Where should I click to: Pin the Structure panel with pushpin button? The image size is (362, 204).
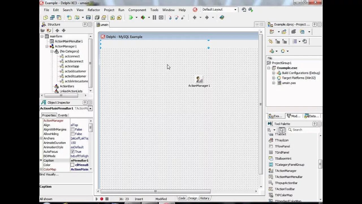point(85,24)
